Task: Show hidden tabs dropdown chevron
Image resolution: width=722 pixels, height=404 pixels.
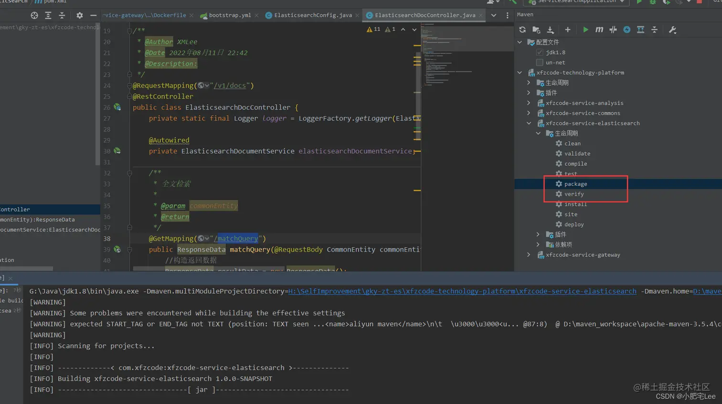Action: point(494,15)
